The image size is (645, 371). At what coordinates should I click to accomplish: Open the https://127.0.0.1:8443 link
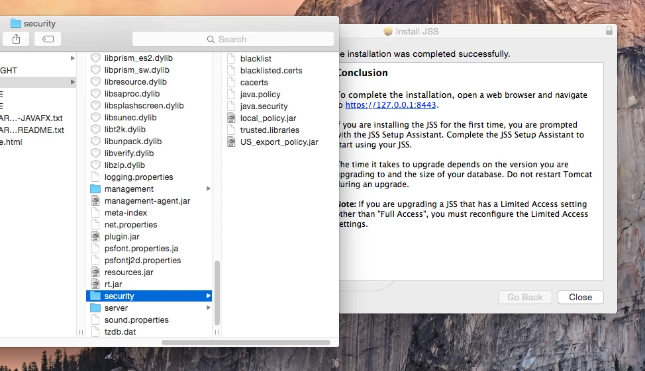[390, 104]
